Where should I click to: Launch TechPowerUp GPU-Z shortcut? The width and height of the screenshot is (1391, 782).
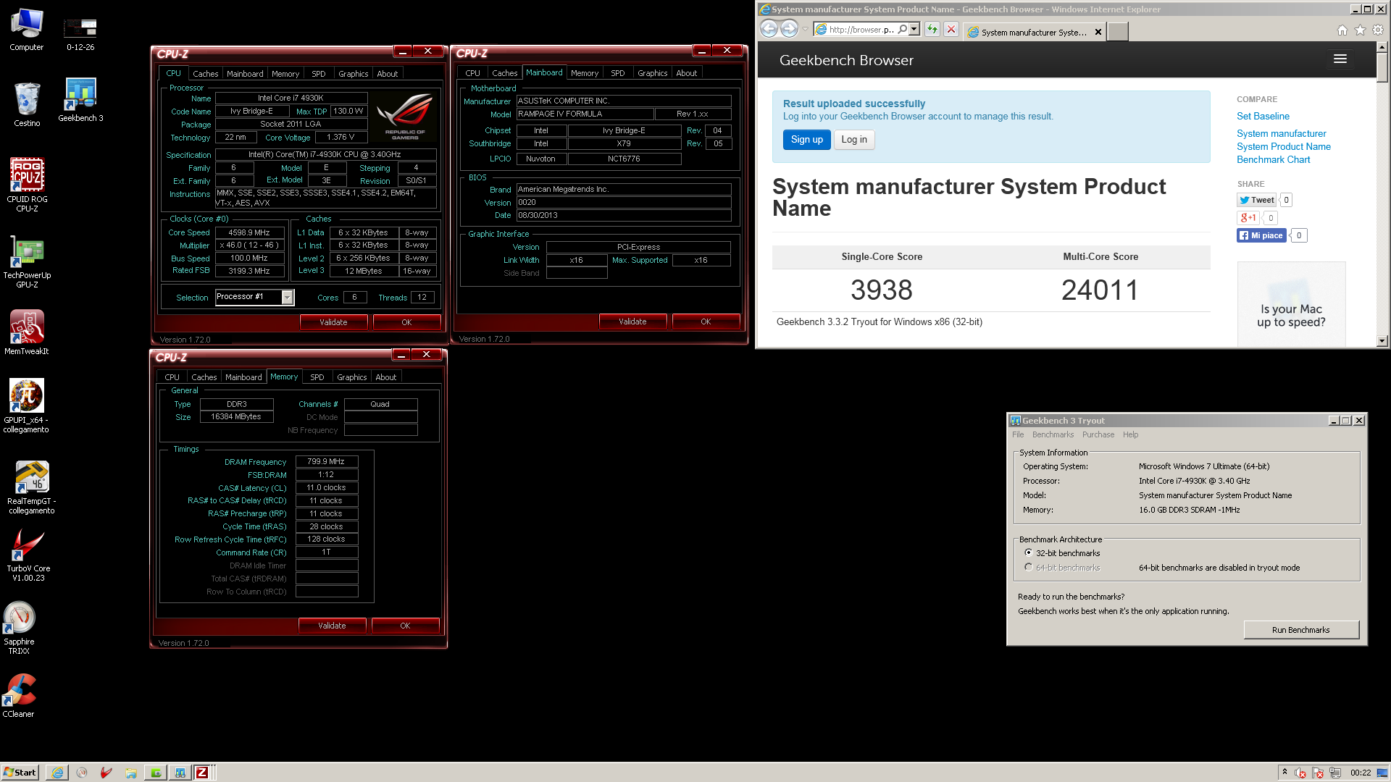pos(27,262)
